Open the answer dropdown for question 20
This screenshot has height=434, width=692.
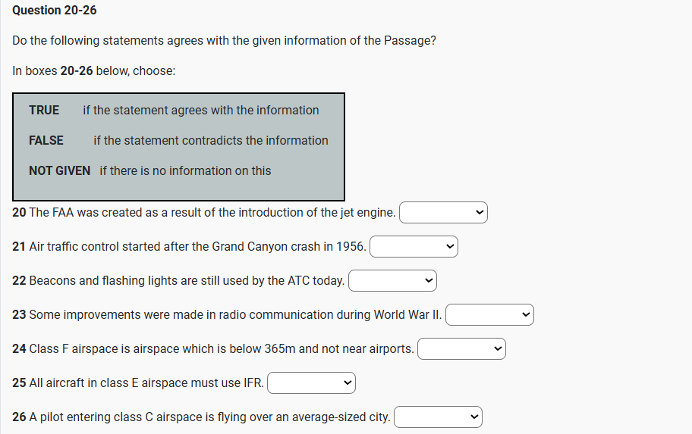pos(443,213)
